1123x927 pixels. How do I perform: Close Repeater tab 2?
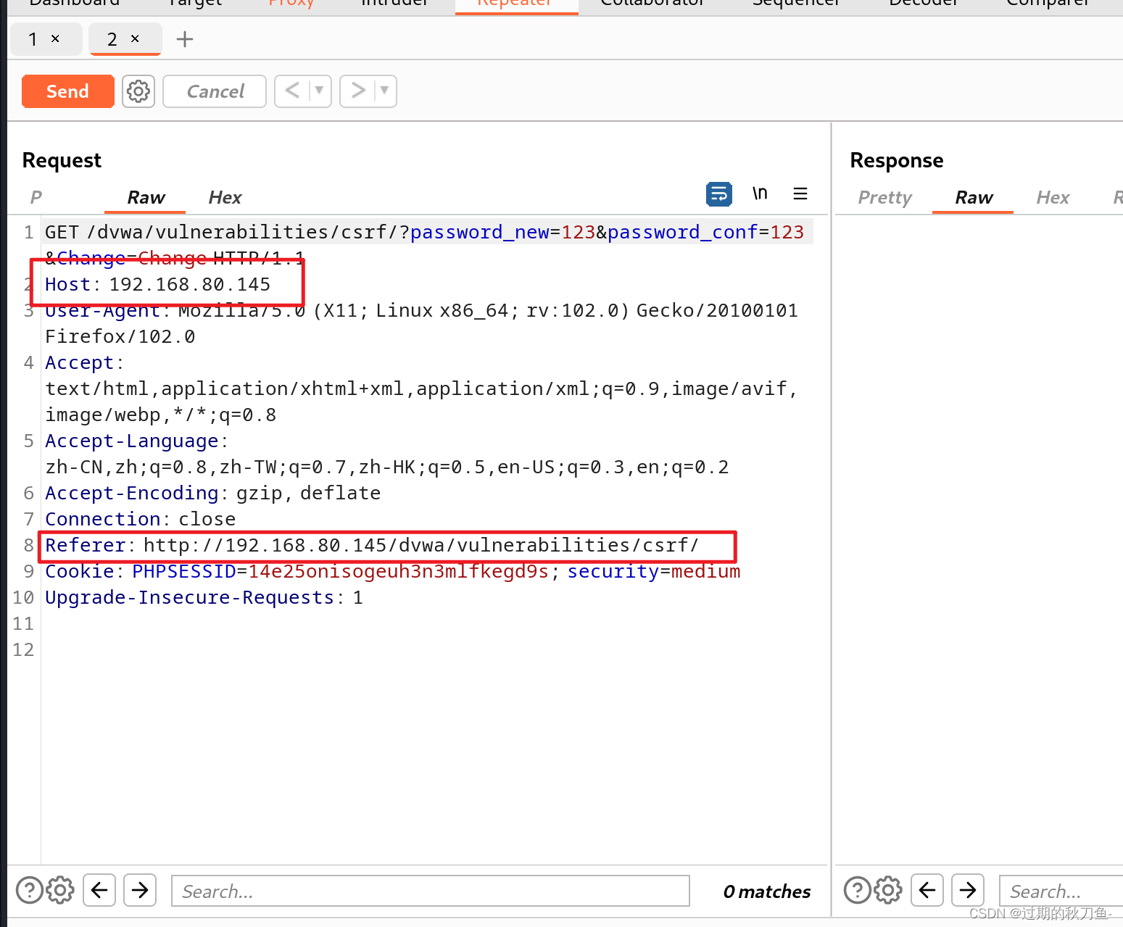(135, 39)
